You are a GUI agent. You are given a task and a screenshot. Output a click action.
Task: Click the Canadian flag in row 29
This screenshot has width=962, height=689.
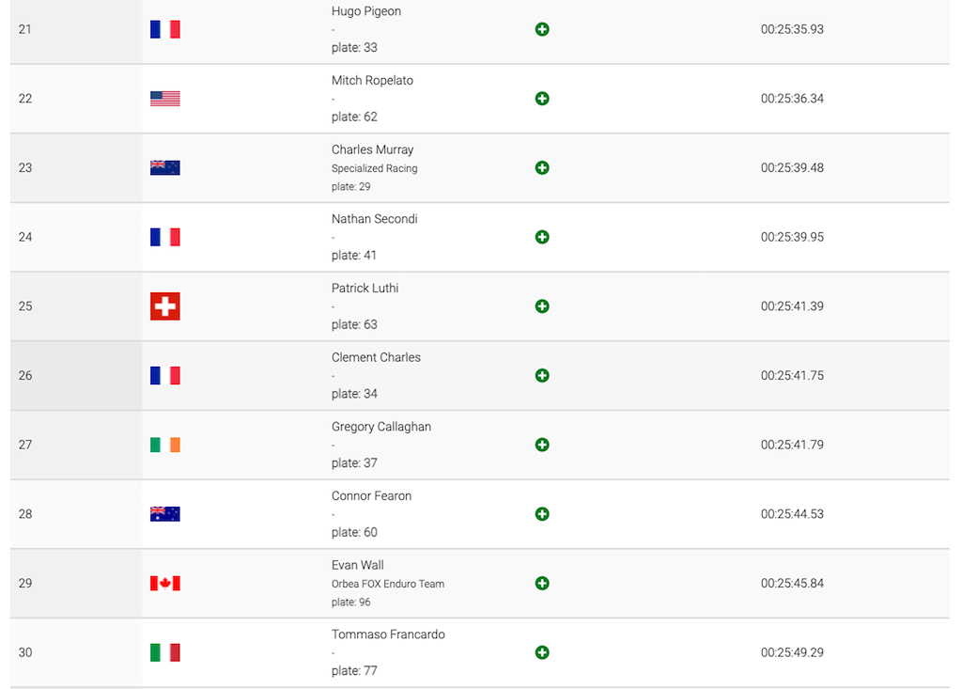(x=165, y=584)
